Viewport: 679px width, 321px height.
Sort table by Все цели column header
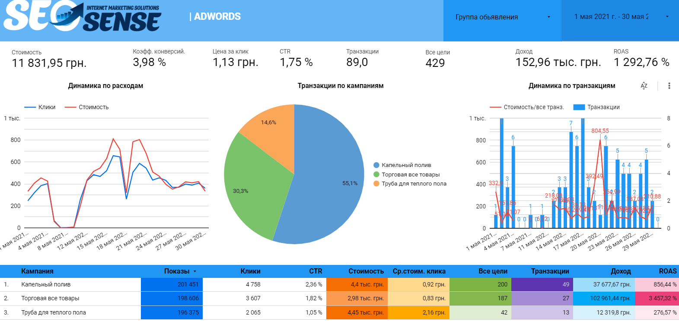493,271
